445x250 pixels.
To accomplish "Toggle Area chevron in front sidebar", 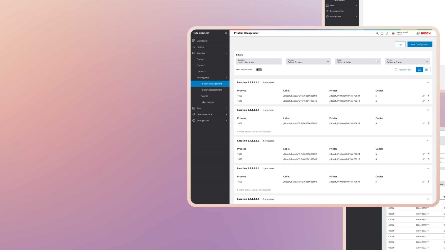I will pyautogui.click(x=226, y=108).
